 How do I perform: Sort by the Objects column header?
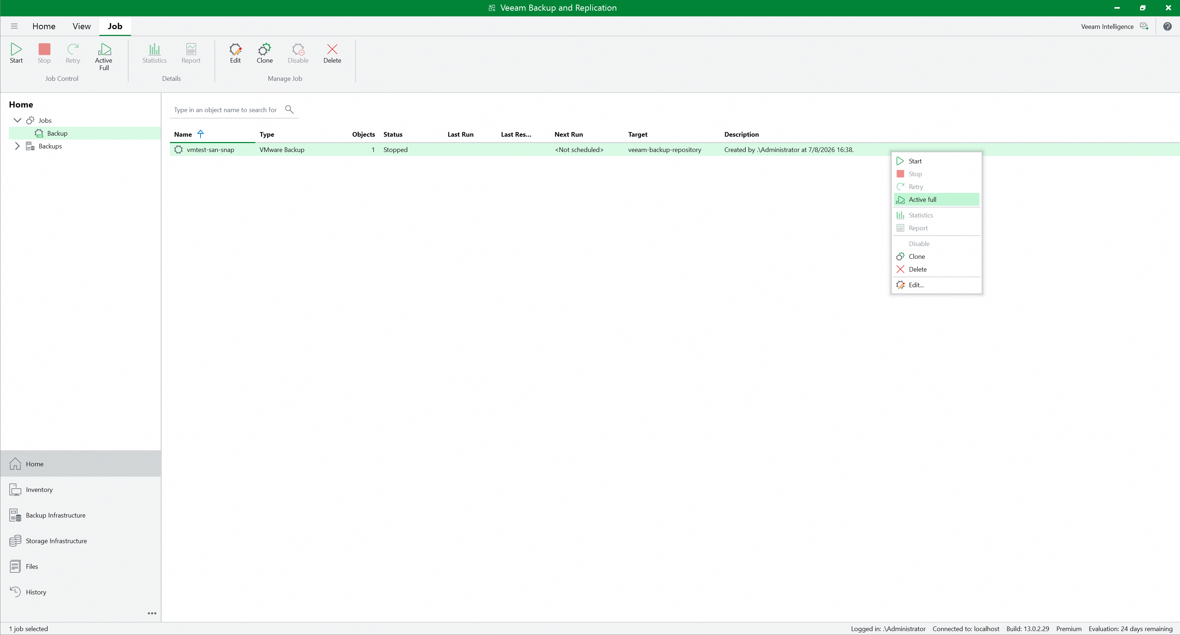[x=363, y=134]
